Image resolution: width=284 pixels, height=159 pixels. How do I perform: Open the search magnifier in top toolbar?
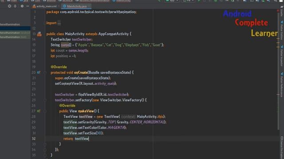click(x=275, y=1)
